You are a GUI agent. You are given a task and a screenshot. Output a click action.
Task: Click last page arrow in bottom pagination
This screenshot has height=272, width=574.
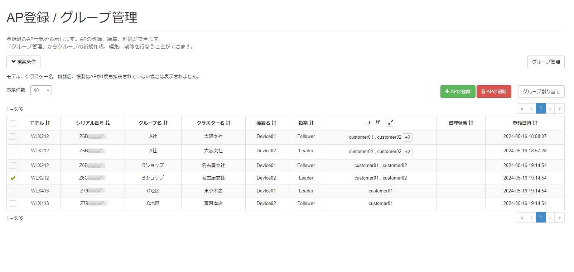pyautogui.click(x=559, y=218)
